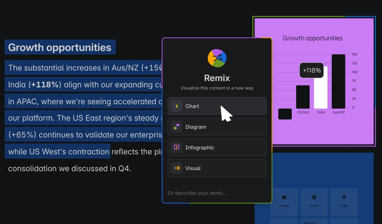Select the highlighted 'Growth opportunities' heading text
The width and height of the screenshot is (382, 224).
point(60,47)
